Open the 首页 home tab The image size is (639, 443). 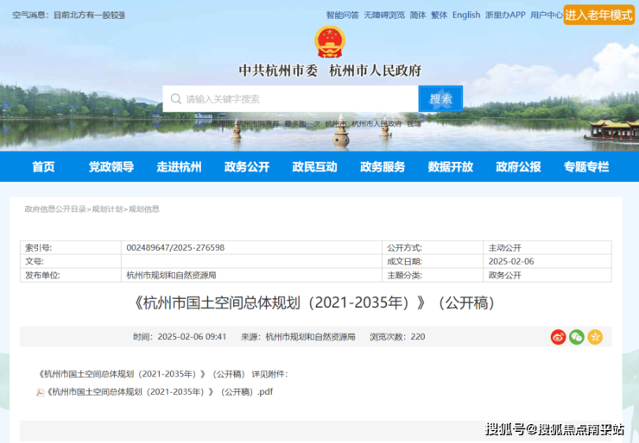[x=43, y=167]
